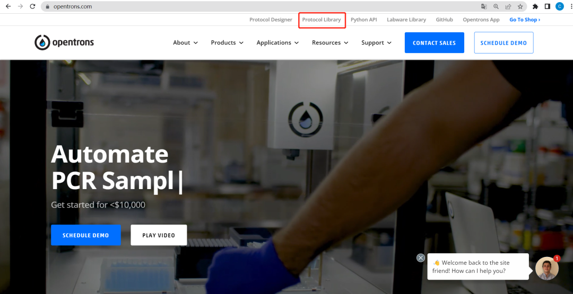Click the Go To Shop link

(525, 20)
